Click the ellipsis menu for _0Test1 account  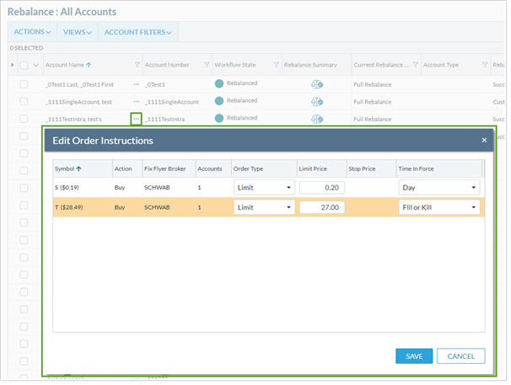click(135, 84)
